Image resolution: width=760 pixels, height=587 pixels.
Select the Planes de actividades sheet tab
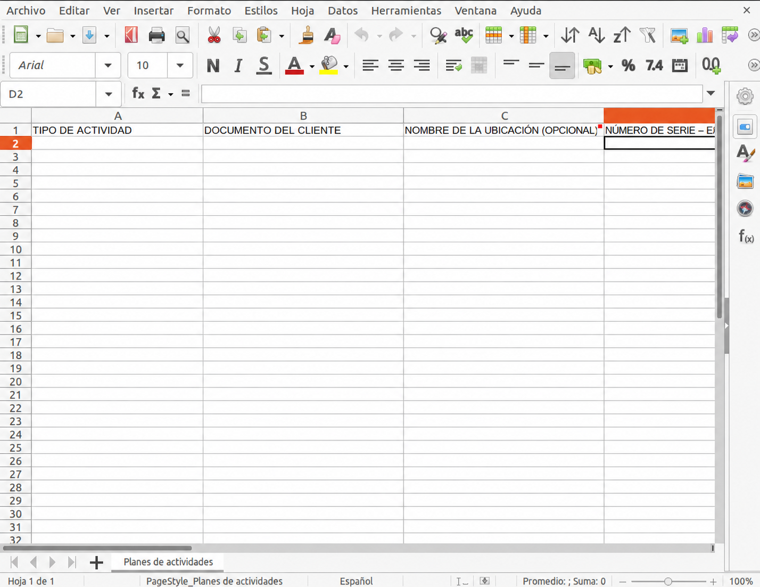click(x=168, y=562)
